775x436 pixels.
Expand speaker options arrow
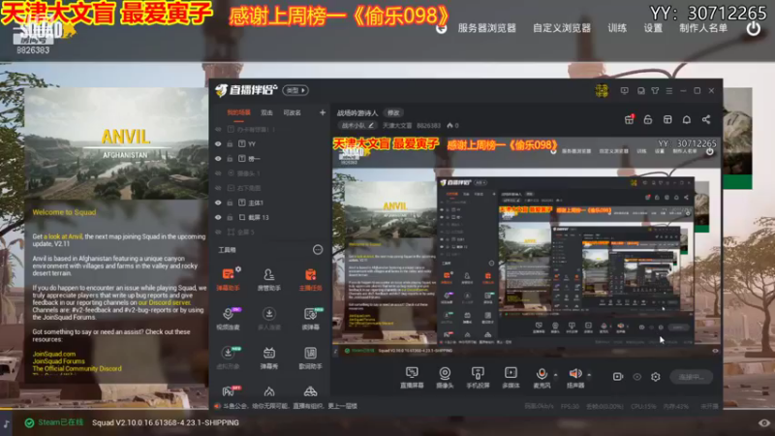click(x=589, y=375)
